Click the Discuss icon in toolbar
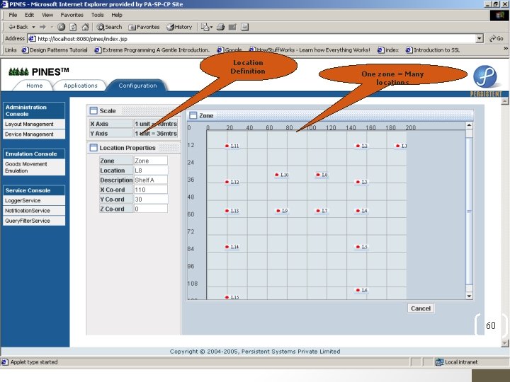This screenshot has height=382, width=510. [245, 27]
